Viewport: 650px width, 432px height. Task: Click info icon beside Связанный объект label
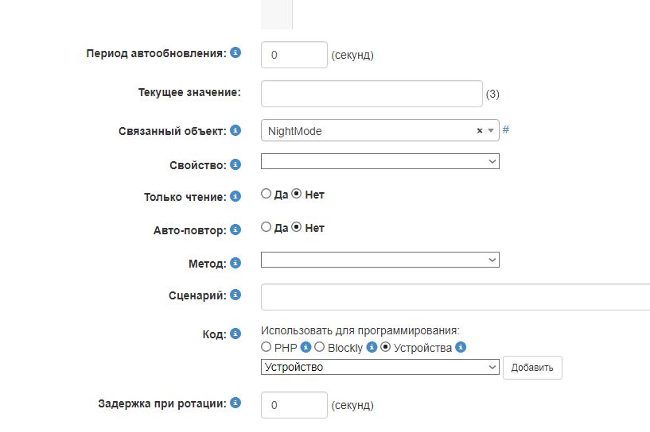[x=235, y=130]
